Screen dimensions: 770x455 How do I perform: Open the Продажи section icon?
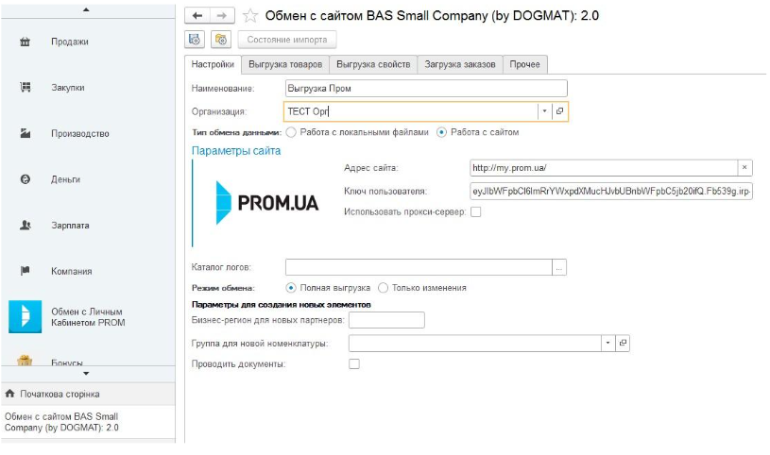point(26,42)
